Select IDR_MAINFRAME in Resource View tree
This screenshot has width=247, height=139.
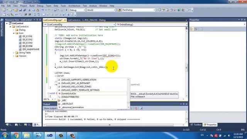tap(31, 49)
